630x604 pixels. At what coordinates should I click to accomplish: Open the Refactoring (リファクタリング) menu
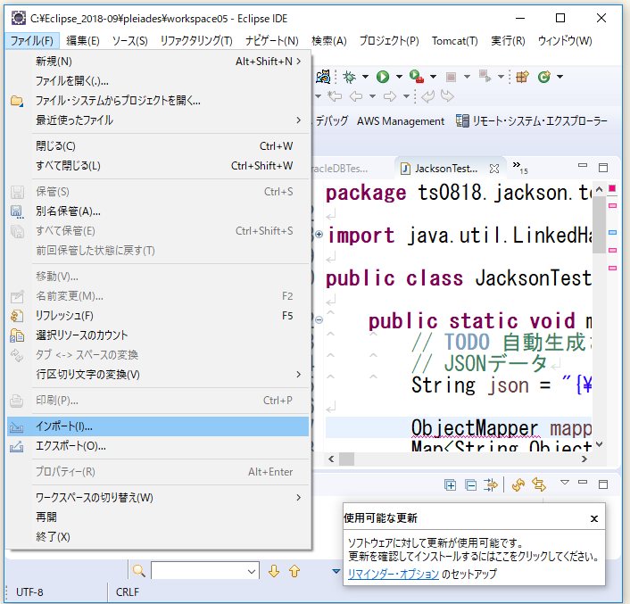(196, 41)
